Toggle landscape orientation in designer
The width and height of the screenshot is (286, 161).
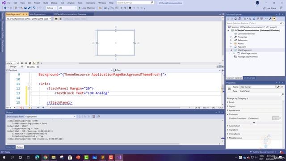[56, 19]
